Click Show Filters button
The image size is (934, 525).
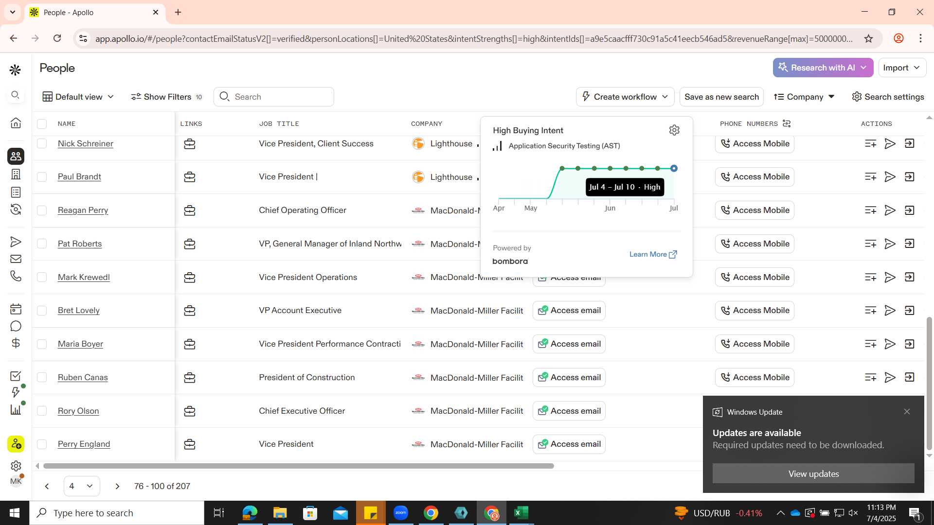[x=166, y=97]
